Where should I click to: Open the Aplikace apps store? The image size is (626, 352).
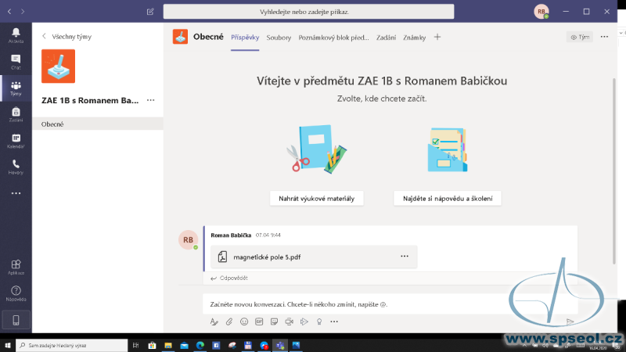[16, 267]
